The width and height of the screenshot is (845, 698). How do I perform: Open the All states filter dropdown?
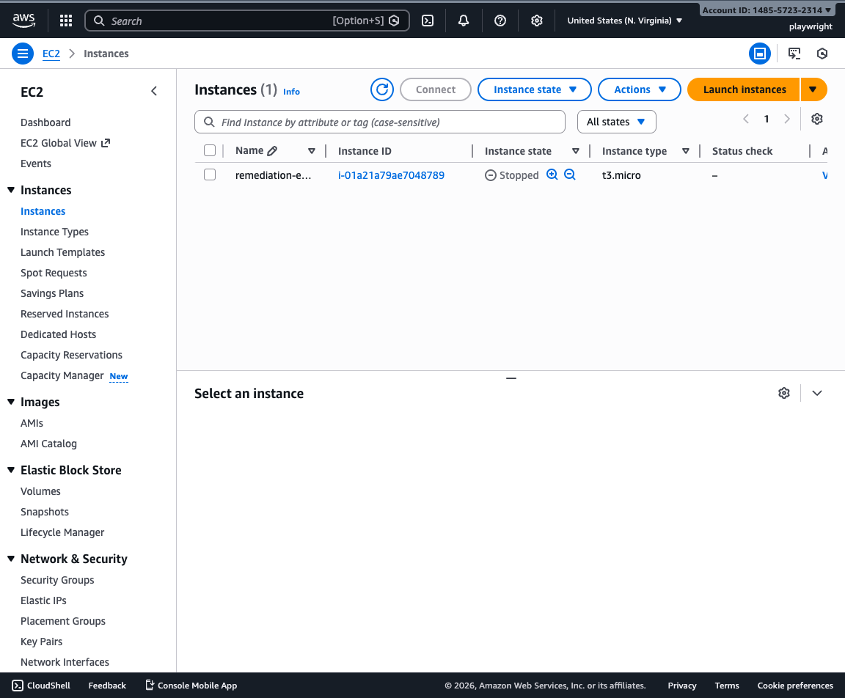click(x=616, y=122)
